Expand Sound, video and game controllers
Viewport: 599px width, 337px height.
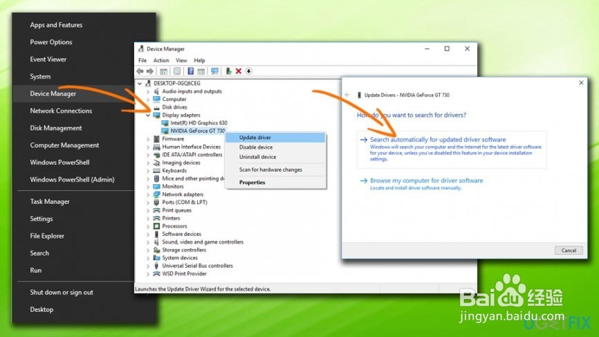click(x=148, y=242)
